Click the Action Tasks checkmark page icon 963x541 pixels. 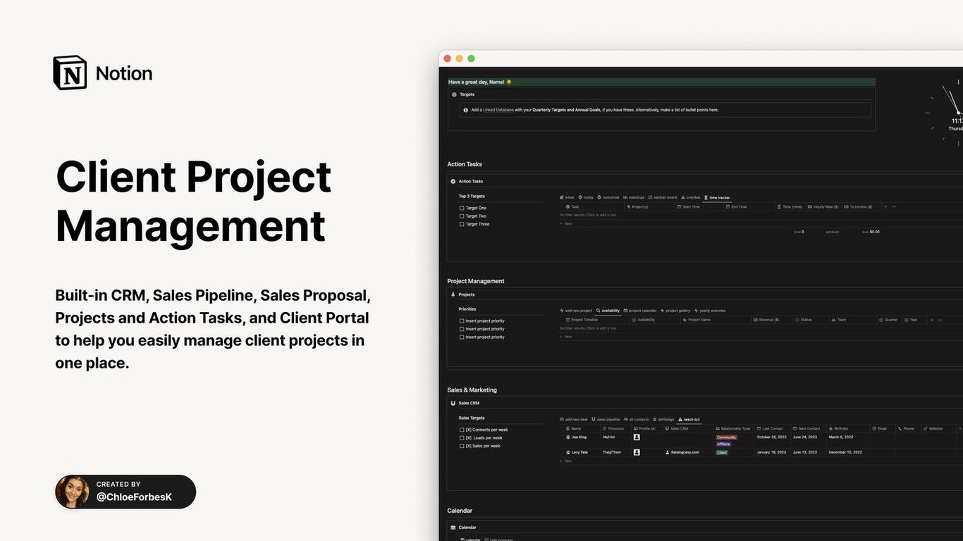453,181
